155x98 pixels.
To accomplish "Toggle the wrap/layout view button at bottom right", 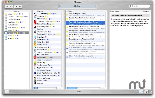I will pos(141,92).
